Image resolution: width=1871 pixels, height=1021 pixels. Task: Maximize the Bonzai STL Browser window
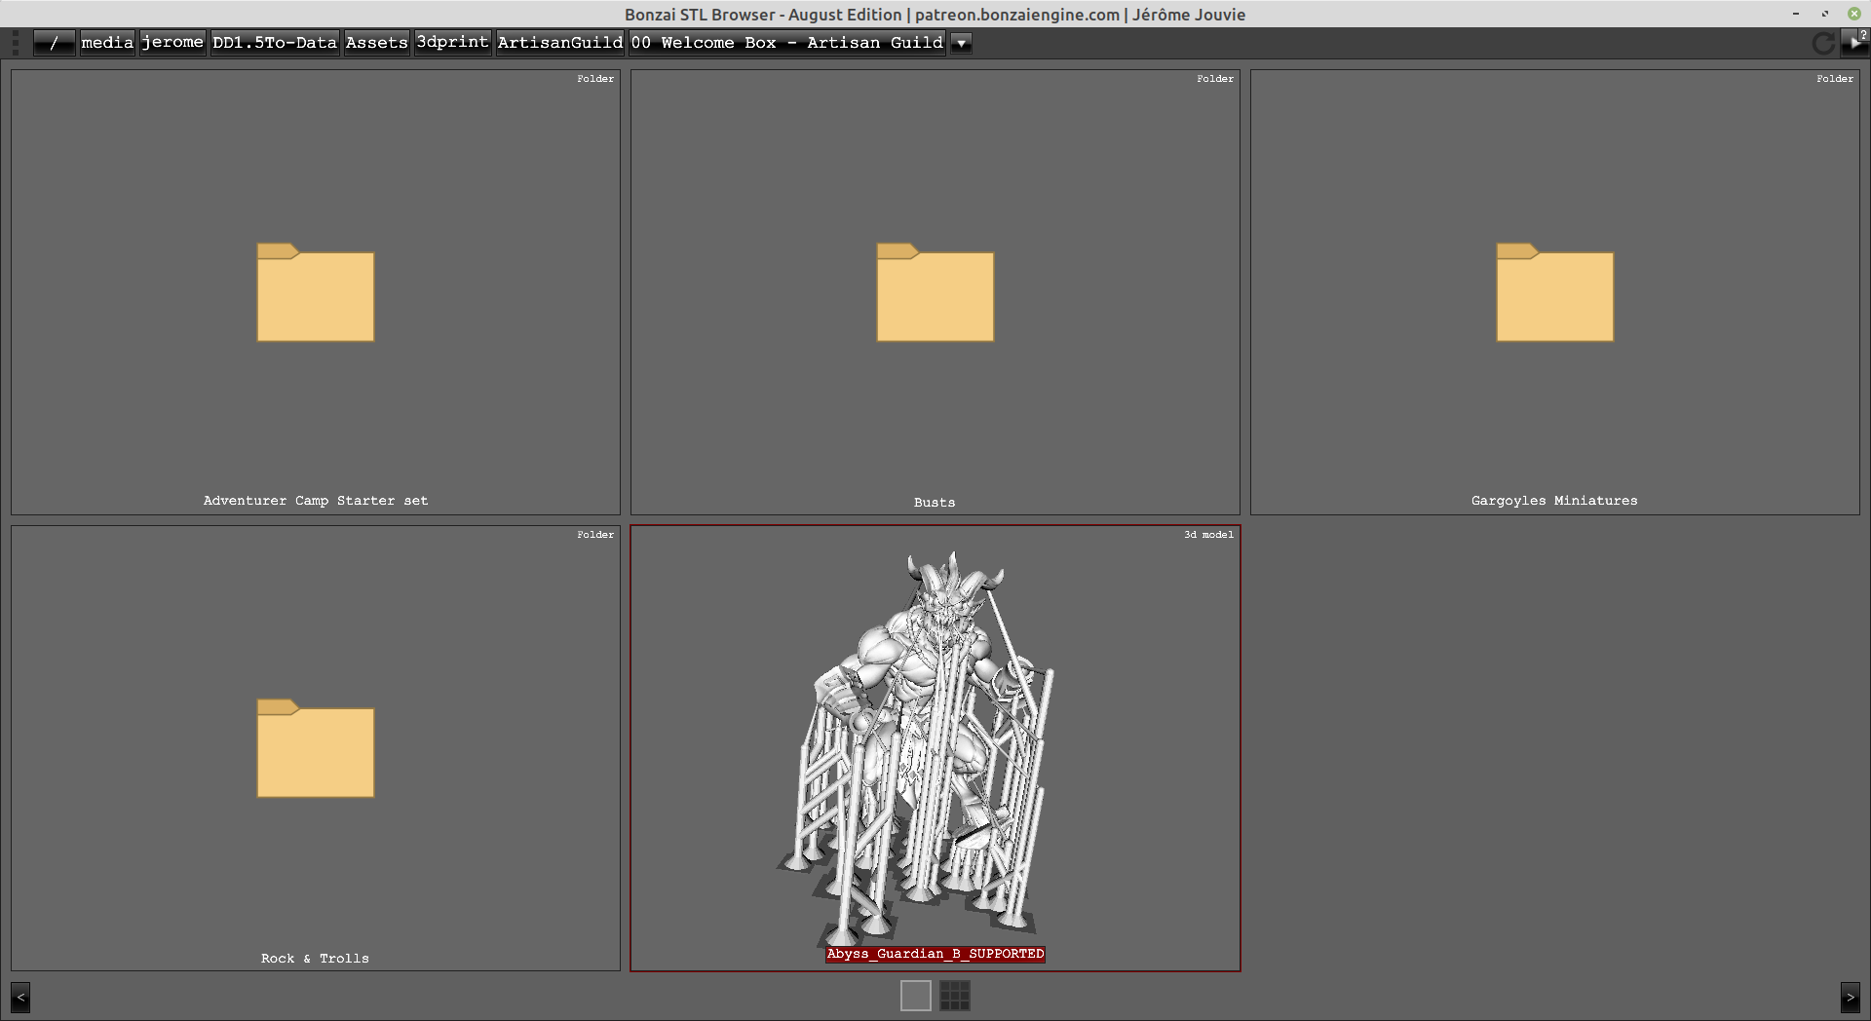[1824, 14]
